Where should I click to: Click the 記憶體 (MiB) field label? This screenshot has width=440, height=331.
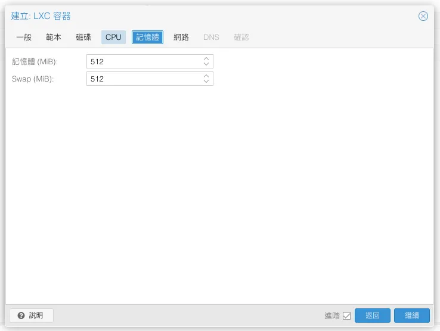click(35, 61)
